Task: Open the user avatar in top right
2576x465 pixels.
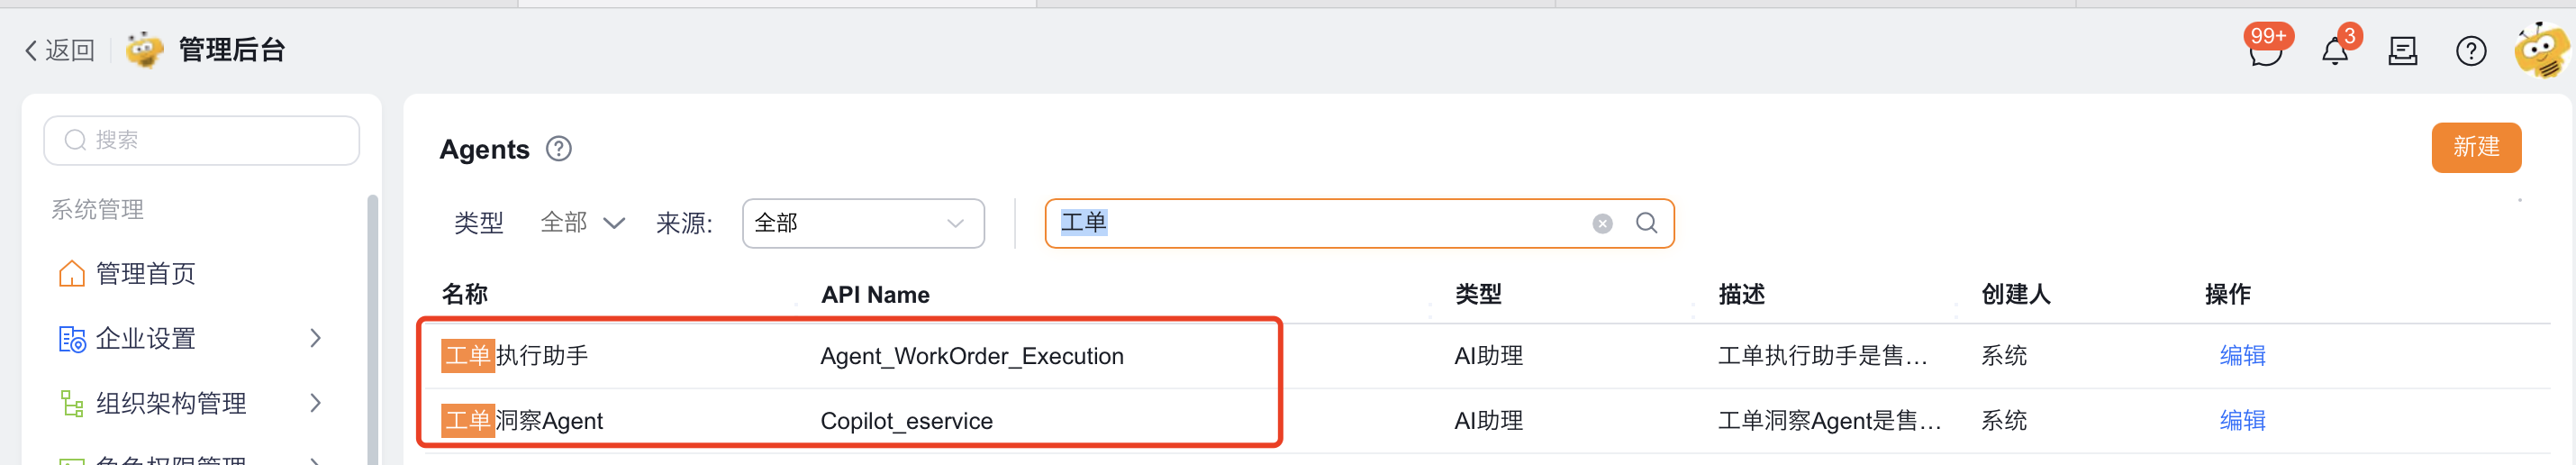Action: click(x=2541, y=50)
